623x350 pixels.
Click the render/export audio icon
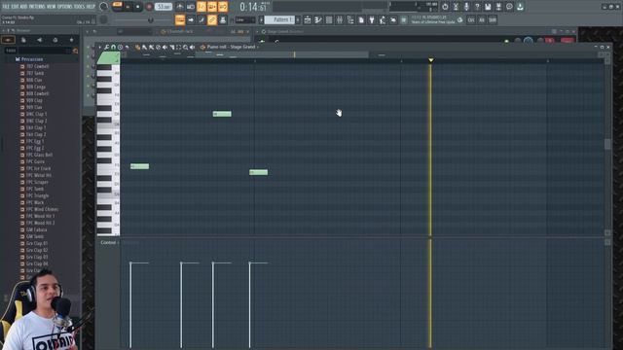point(498,7)
